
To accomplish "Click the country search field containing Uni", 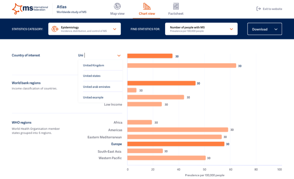I will pos(97,56).
